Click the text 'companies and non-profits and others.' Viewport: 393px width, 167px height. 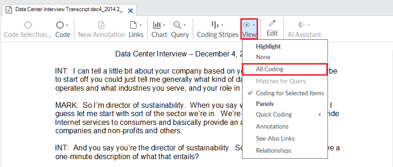tap(118, 130)
